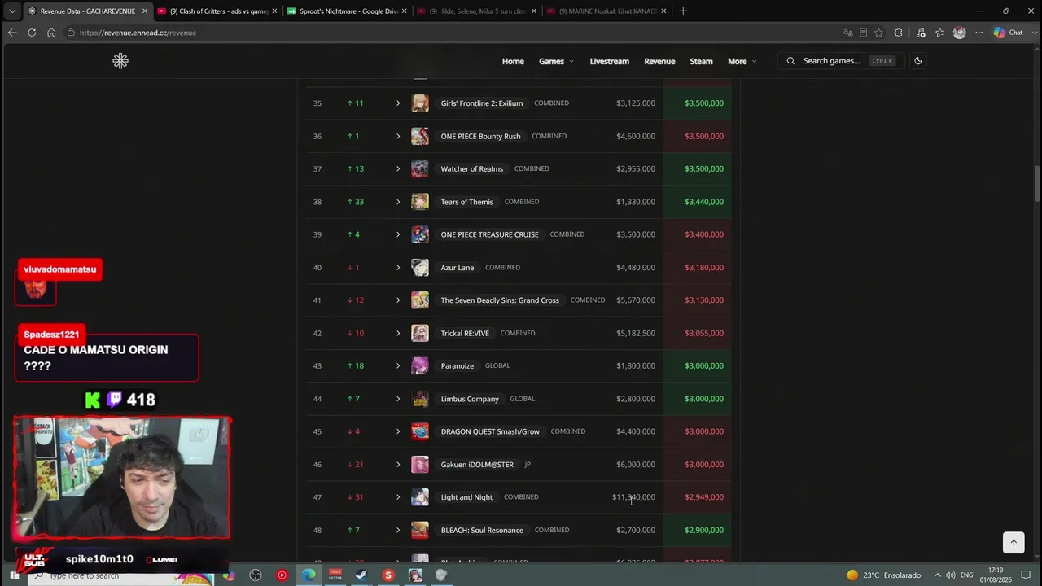Go to the browser home page icon

51,33
